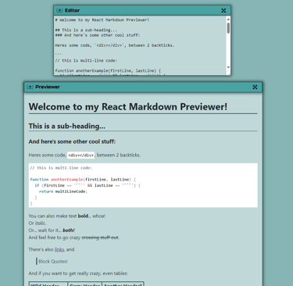This screenshot has height=286, width=293.
Task: Click the Previewer title text
Action: point(48,87)
